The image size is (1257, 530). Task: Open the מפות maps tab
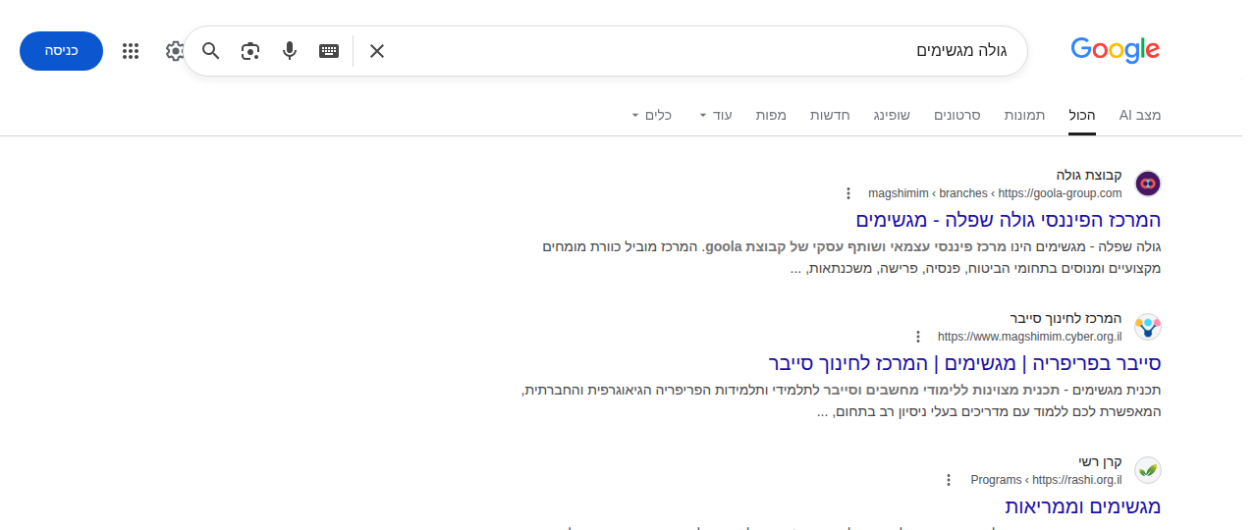pyautogui.click(x=771, y=115)
